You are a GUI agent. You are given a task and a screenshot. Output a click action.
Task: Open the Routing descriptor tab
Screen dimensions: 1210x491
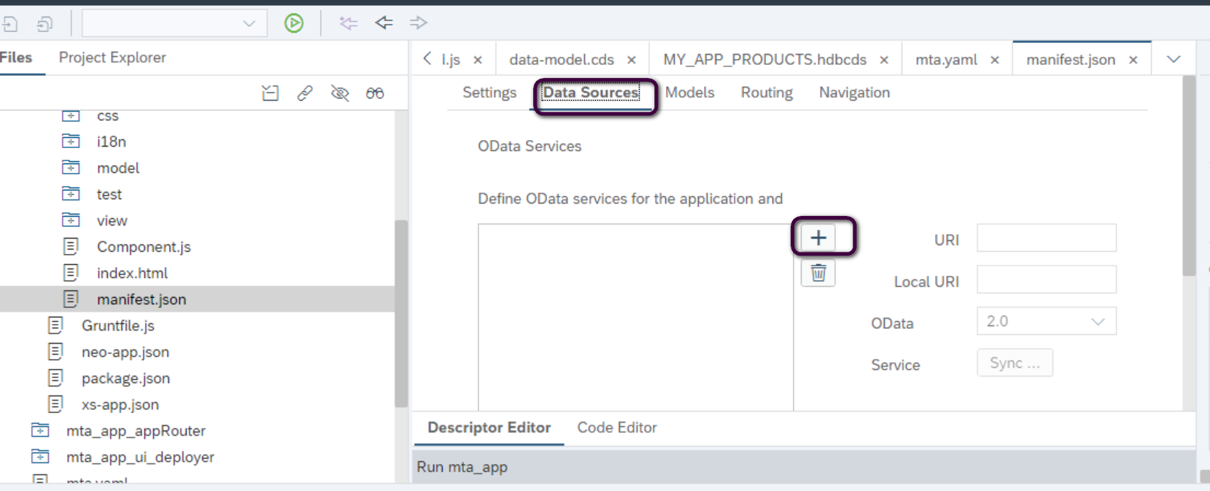click(x=767, y=93)
